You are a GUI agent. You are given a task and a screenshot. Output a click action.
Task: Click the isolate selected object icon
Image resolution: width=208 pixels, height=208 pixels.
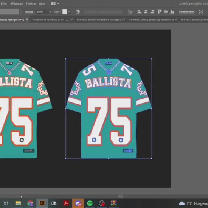(x=201, y=12)
